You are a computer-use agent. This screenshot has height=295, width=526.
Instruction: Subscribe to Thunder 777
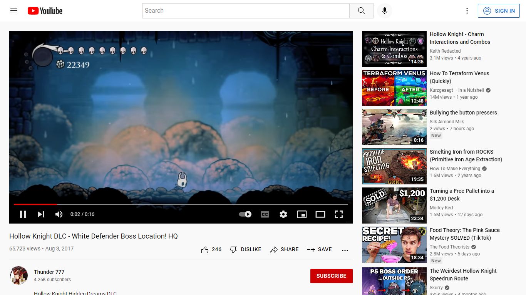click(x=332, y=276)
